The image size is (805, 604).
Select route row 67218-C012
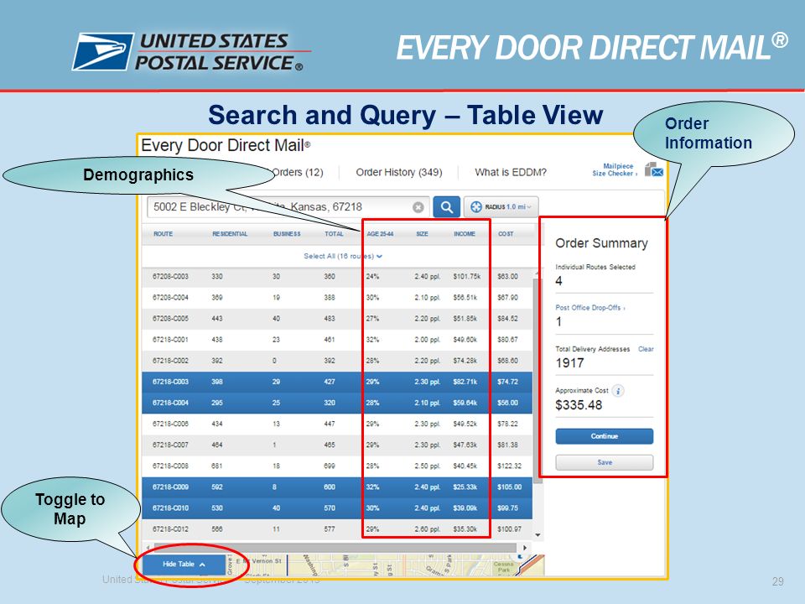click(x=337, y=529)
